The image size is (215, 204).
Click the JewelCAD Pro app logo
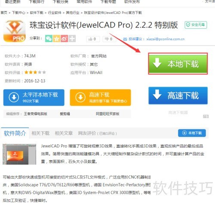14,31
